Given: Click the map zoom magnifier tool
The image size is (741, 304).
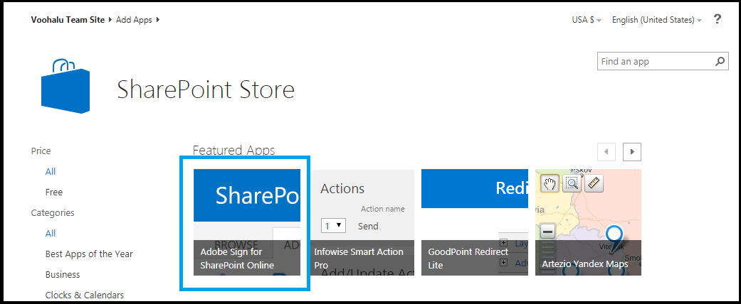Looking at the screenshot, I should pos(572,183).
